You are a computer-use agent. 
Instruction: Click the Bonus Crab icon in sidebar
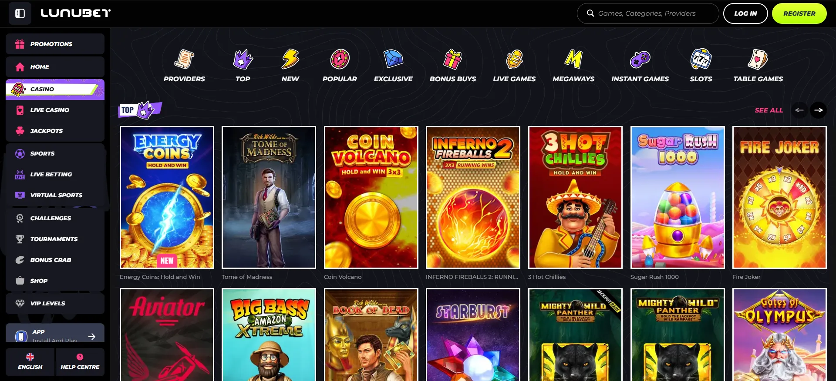point(20,260)
